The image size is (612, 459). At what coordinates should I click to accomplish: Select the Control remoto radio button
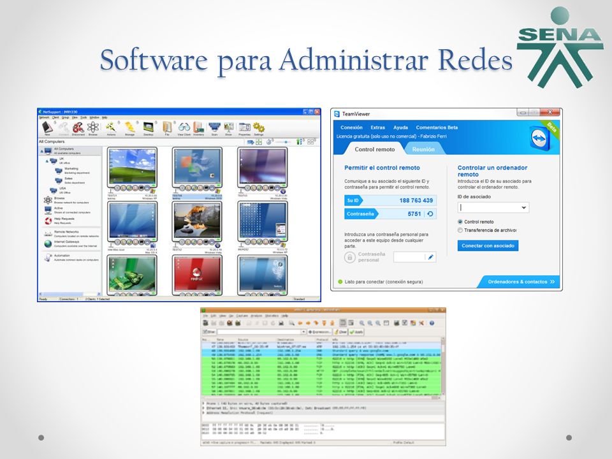(x=460, y=222)
